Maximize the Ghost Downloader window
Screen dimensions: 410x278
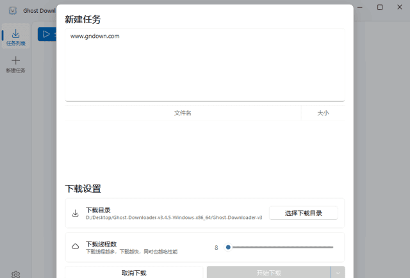coord(380,7)
